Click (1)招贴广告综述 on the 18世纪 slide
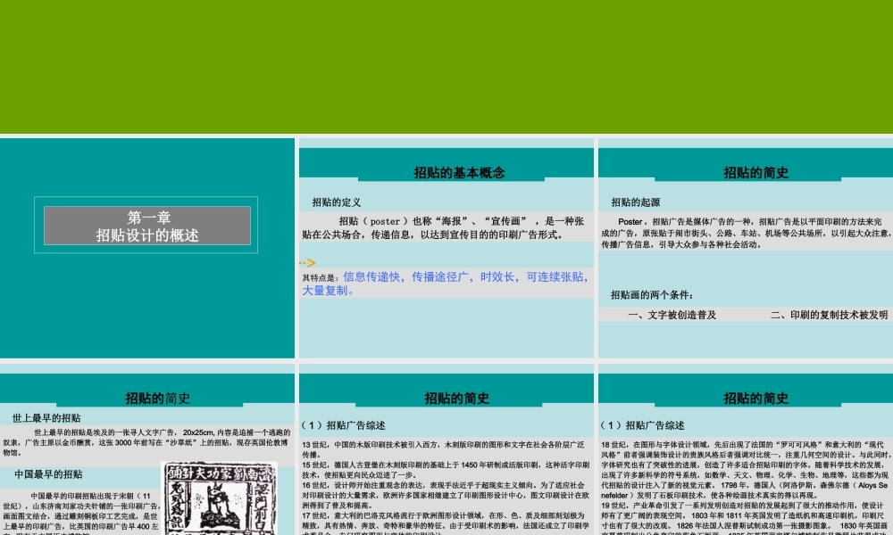The width and height of the screenshot is (893, 535). [642, 425]
